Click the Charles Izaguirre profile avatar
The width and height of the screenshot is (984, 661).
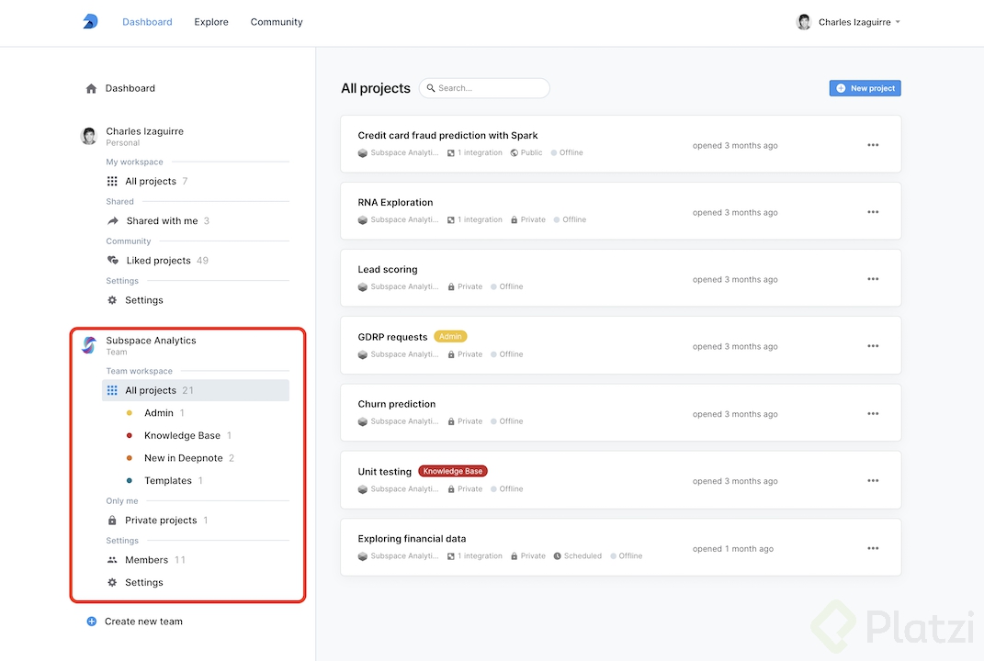tap(803, 21)
